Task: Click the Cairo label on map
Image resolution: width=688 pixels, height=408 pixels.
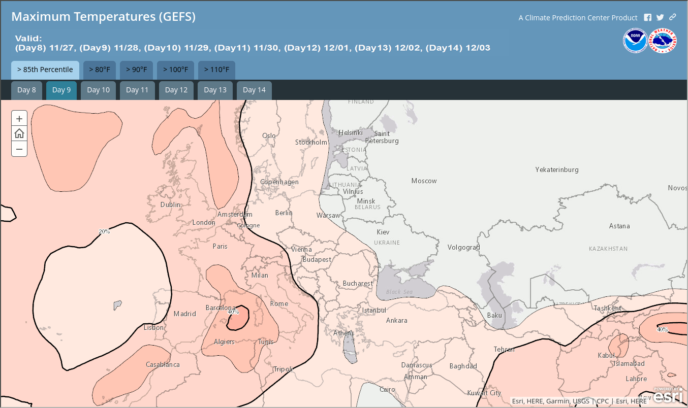Action: 387,389
